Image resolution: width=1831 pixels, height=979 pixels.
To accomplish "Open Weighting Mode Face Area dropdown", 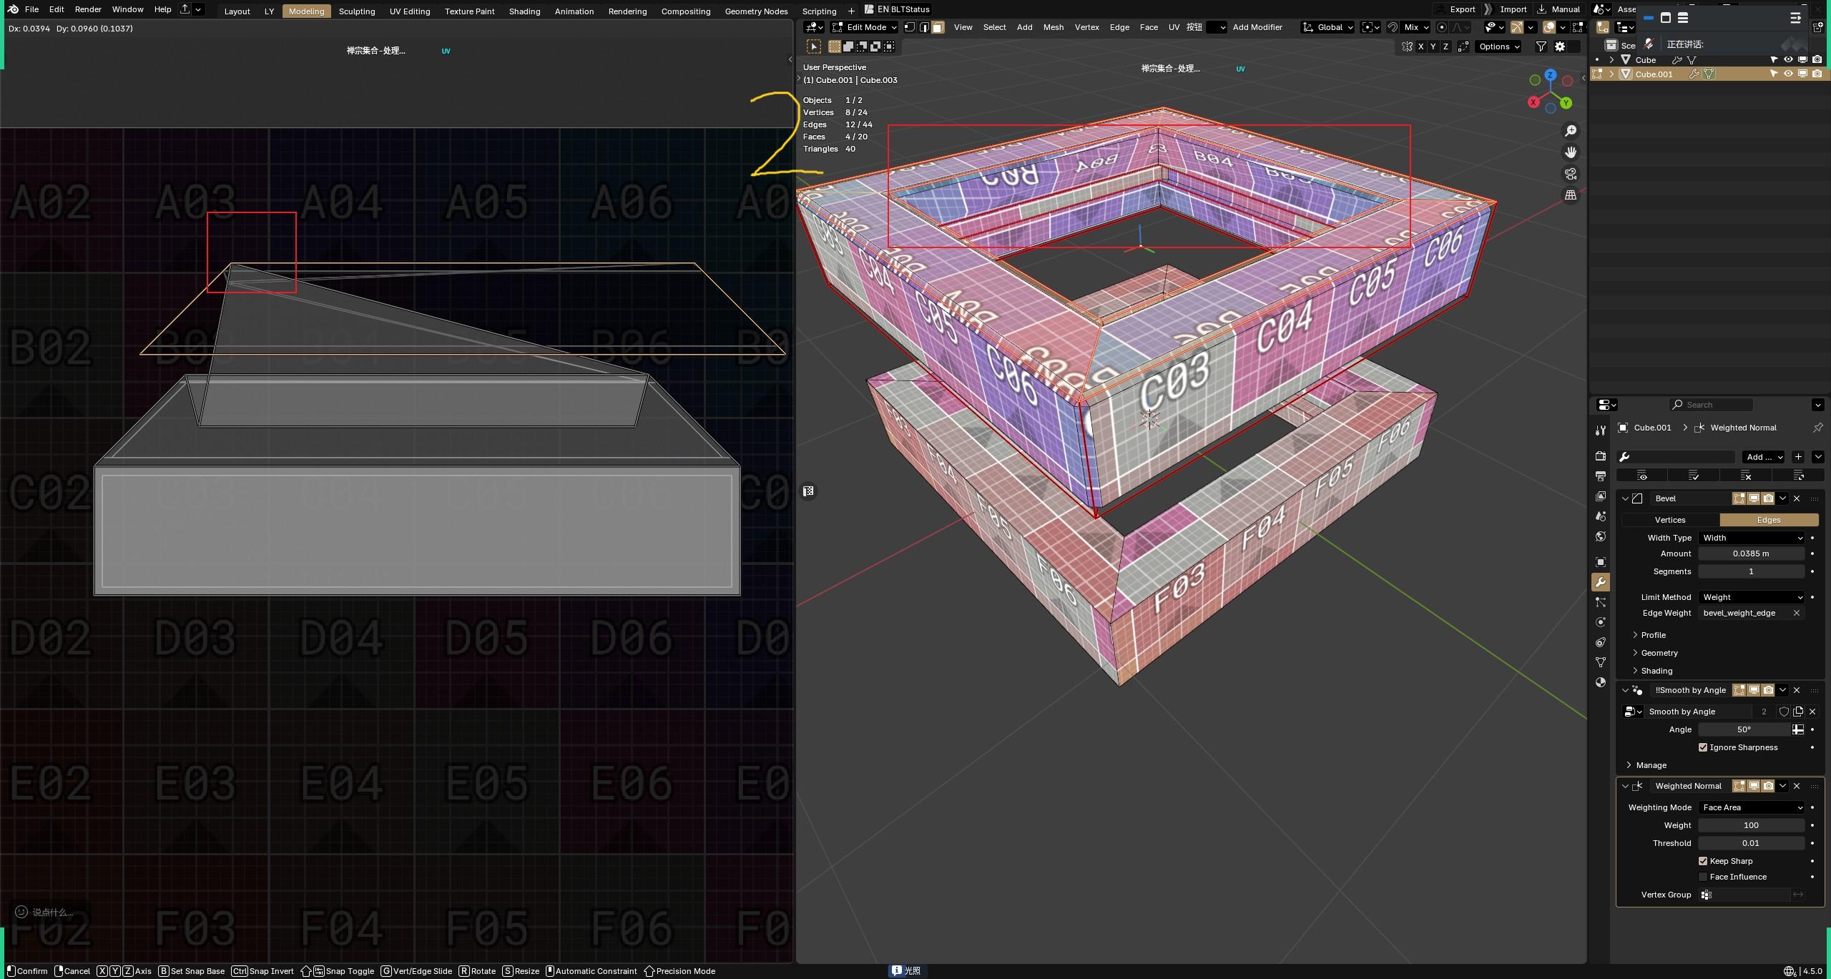I will coord(1752,807).
